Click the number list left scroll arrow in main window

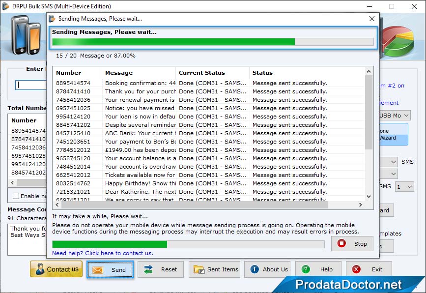coord(12,183)
